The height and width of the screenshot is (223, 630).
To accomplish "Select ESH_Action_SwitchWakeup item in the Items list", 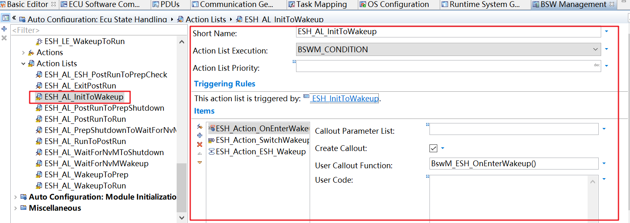I will (262, 140).
